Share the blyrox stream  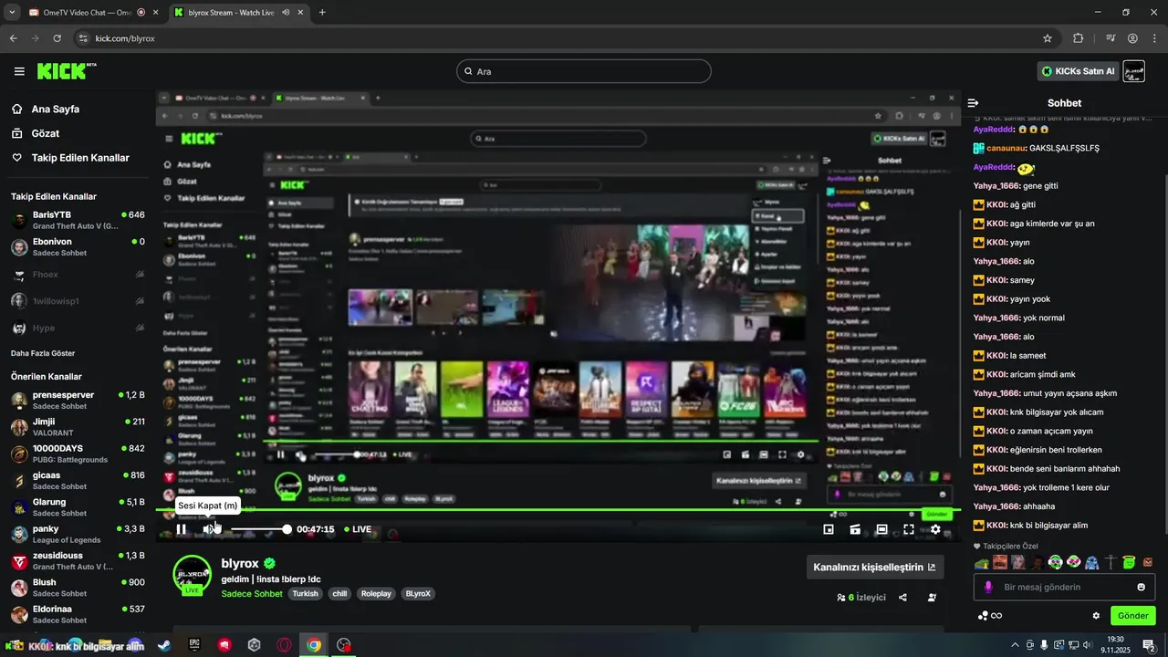902,598
